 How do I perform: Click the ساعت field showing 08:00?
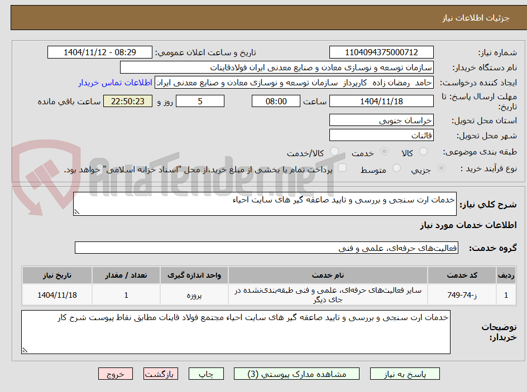click(x=276, y=101)
